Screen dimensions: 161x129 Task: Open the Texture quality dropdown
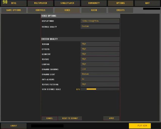[100, 59]
